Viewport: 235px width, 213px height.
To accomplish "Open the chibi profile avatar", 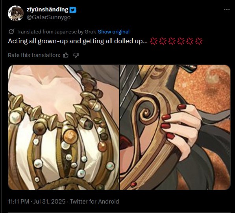I will pyautogui.click(x=16, y=13).
